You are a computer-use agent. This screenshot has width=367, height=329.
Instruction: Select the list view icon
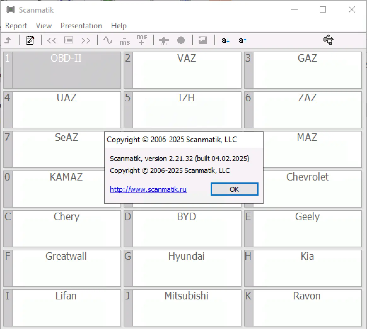pos(68,40)
